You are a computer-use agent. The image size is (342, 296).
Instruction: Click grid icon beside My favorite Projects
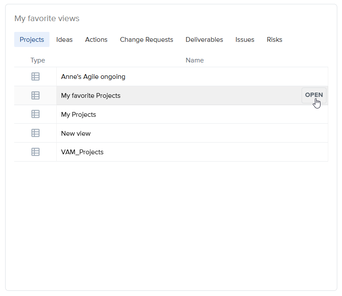(35, 96)
